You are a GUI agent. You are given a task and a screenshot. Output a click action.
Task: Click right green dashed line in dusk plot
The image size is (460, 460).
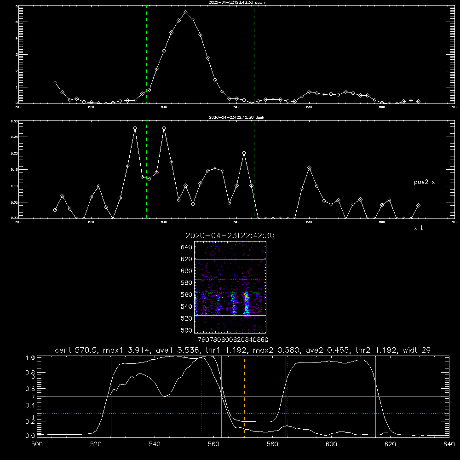[254, 170]
